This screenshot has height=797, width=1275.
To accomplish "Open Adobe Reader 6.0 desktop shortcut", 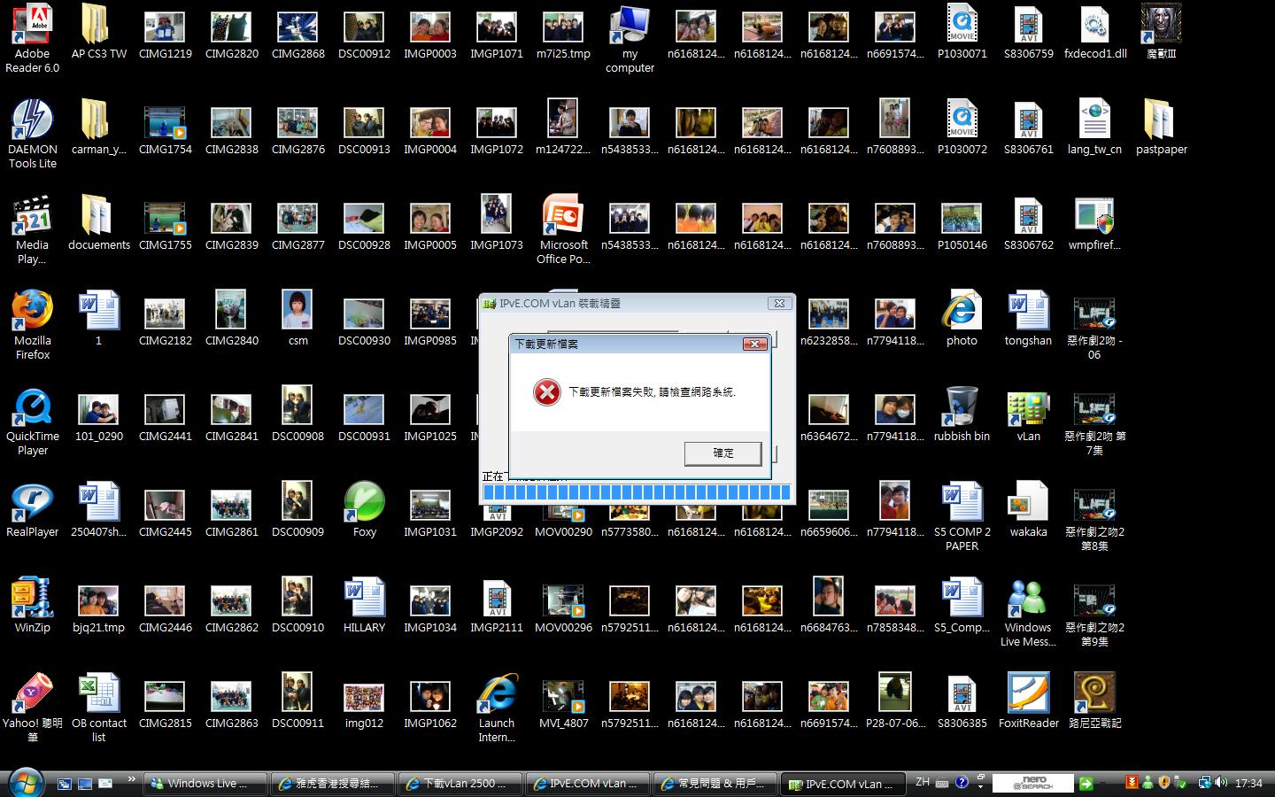I will pyautogui.click(x=33, y=39).
